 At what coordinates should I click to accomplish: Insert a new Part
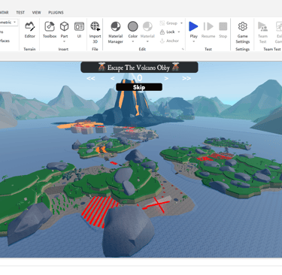click(65, 28)
